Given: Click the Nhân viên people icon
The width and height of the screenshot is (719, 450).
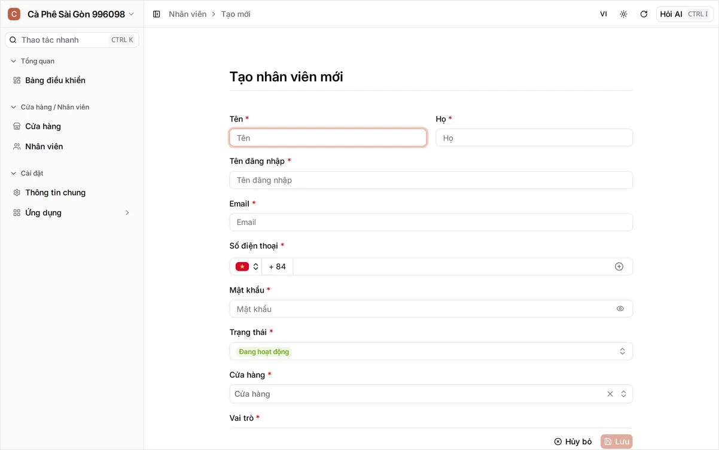Looking at the screenshot, I should pos(17,147).
